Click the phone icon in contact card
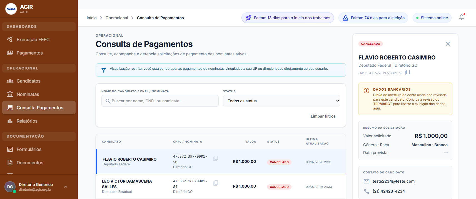The width and height of the screenshot is (476, 199). (x=367, y=191)
